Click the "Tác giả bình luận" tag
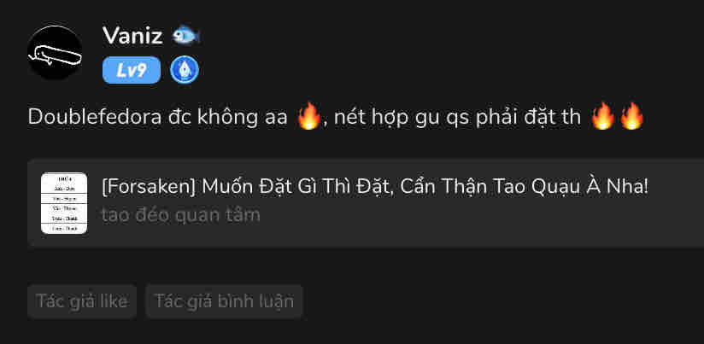This screenshot has height=344, width=704. coord(224,301)
